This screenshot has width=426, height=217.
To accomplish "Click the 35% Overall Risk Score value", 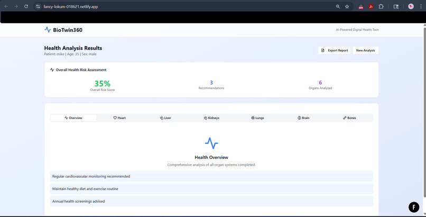I will 103,83.
